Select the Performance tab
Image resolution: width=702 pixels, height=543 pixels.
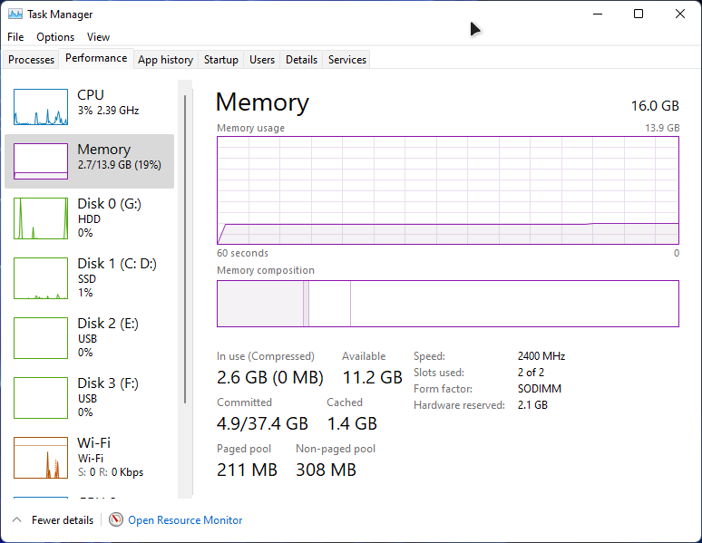(96, 58)
